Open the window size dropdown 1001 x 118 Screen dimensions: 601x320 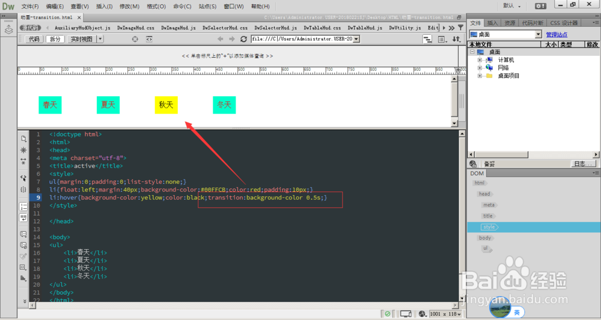(446, 314)
